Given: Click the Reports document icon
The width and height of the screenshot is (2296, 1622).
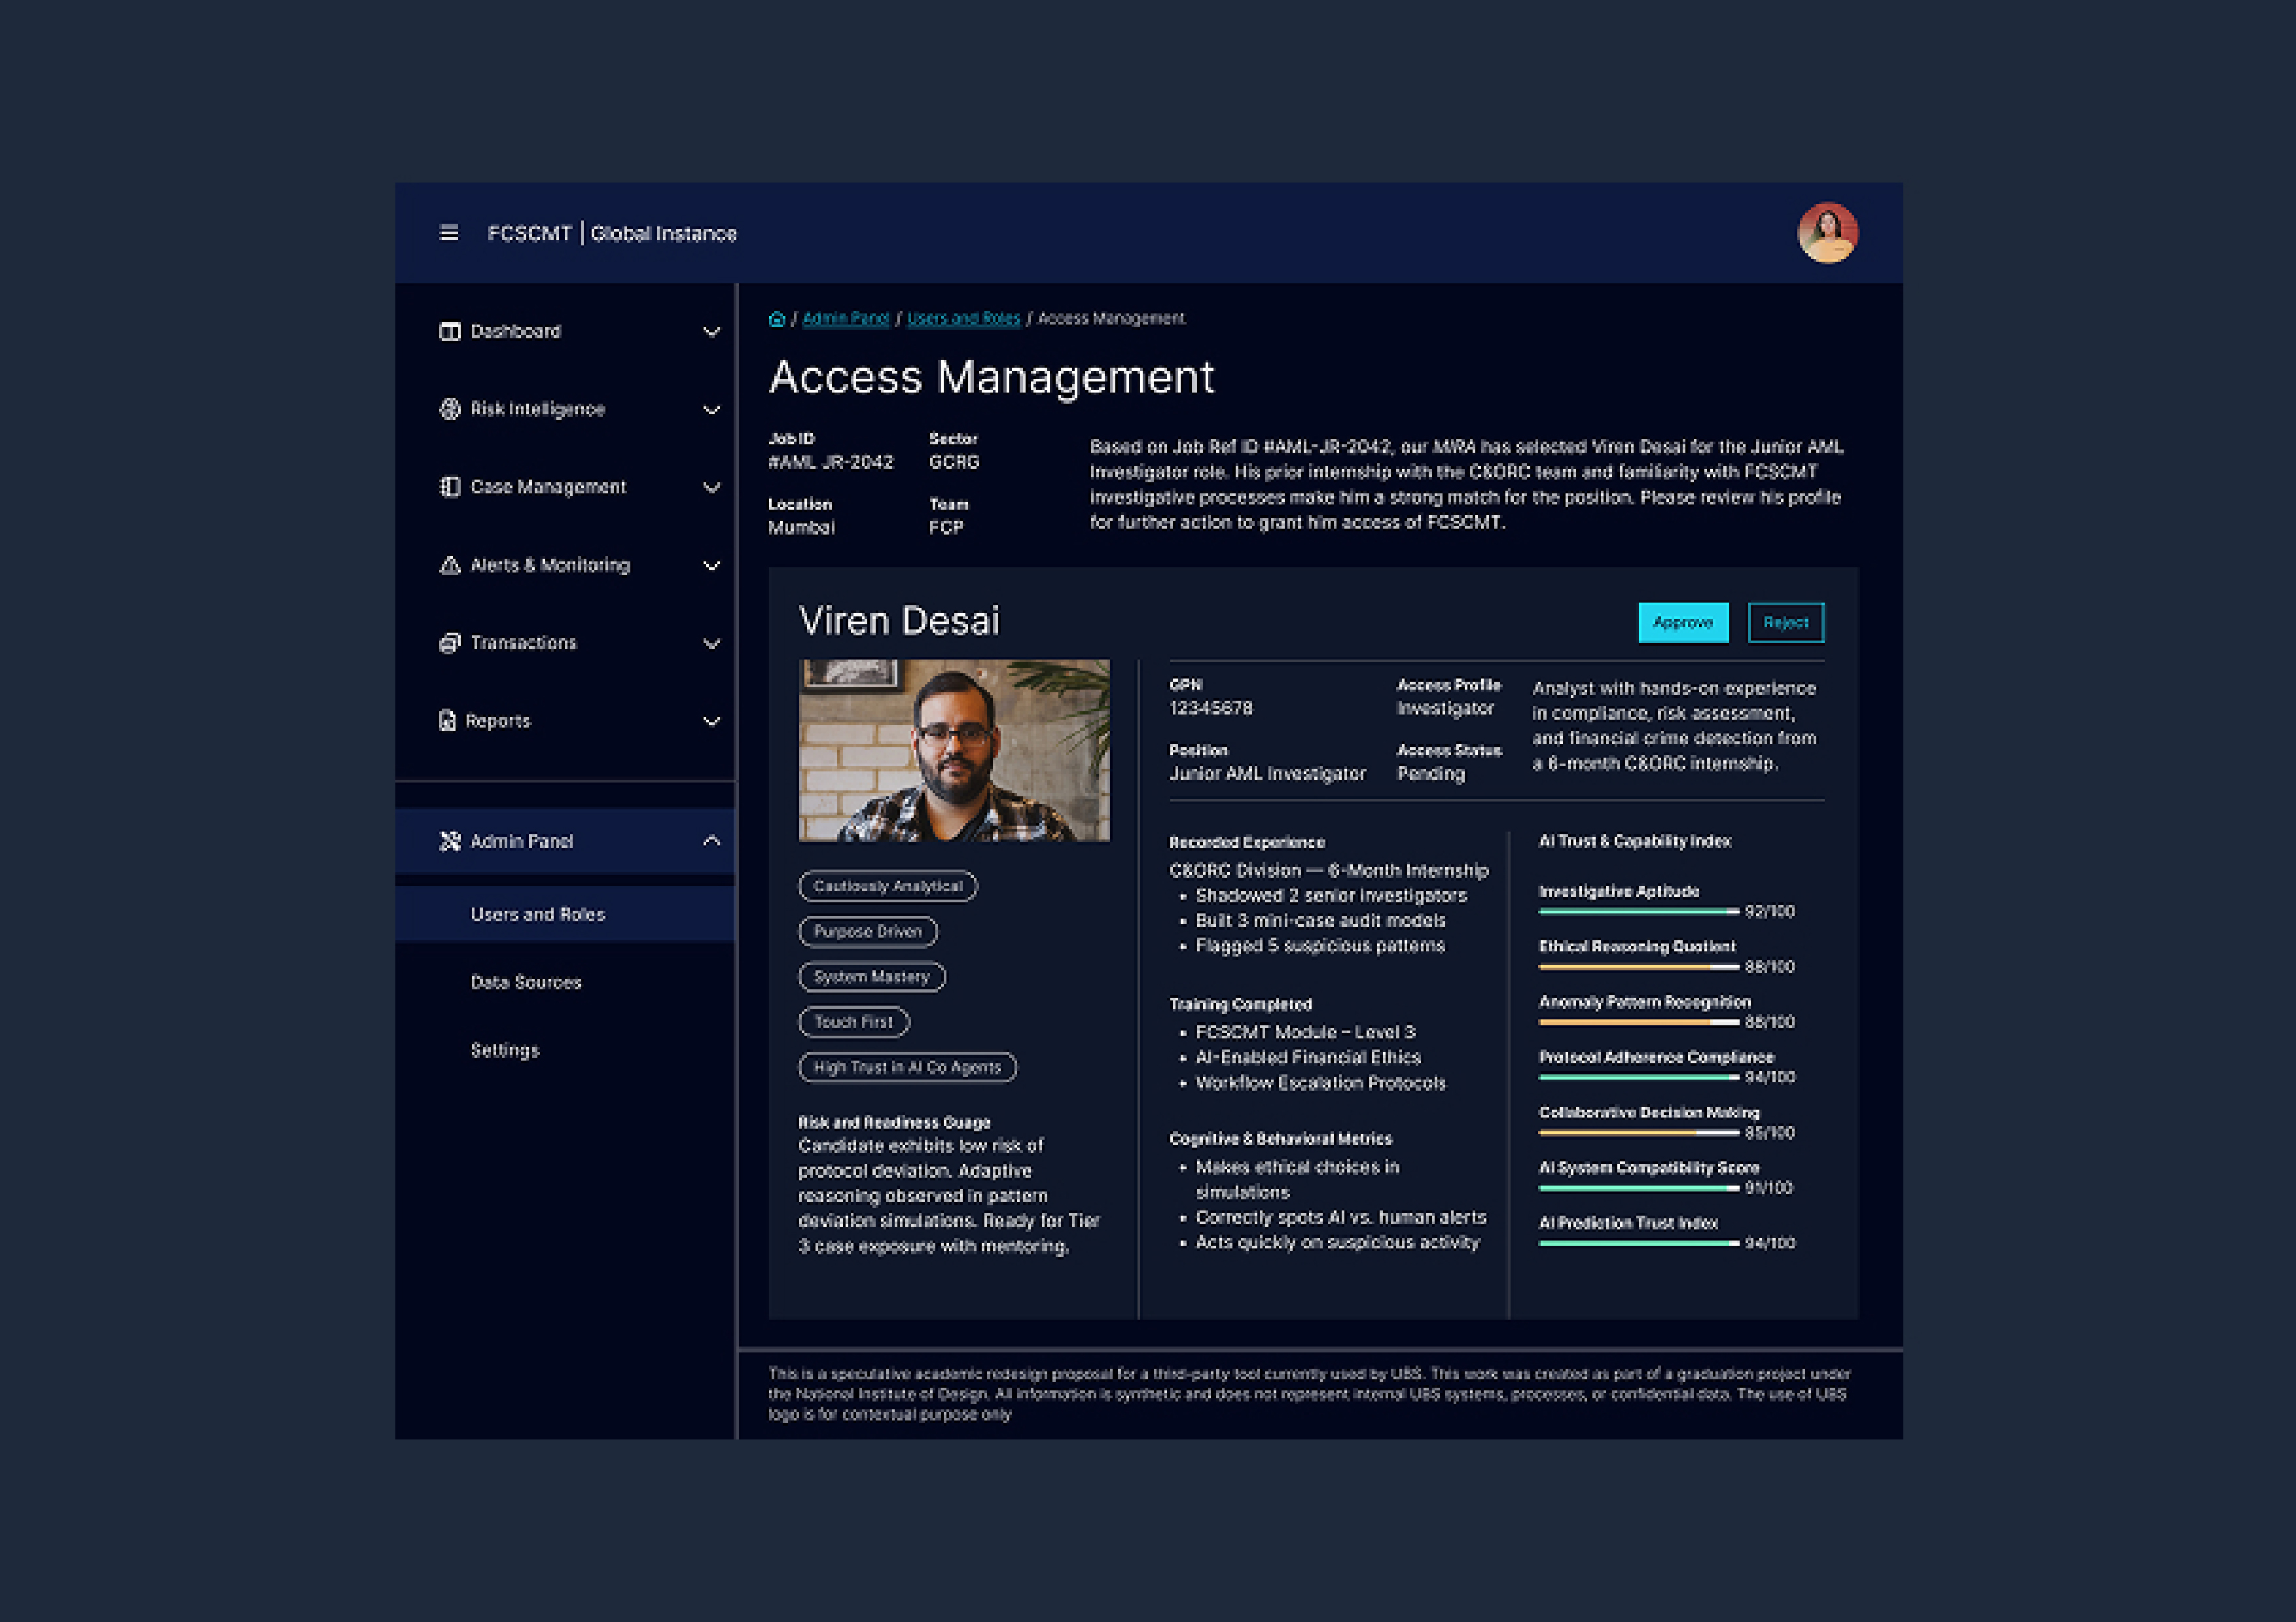Looking at the screenshot, I should 447,720.
